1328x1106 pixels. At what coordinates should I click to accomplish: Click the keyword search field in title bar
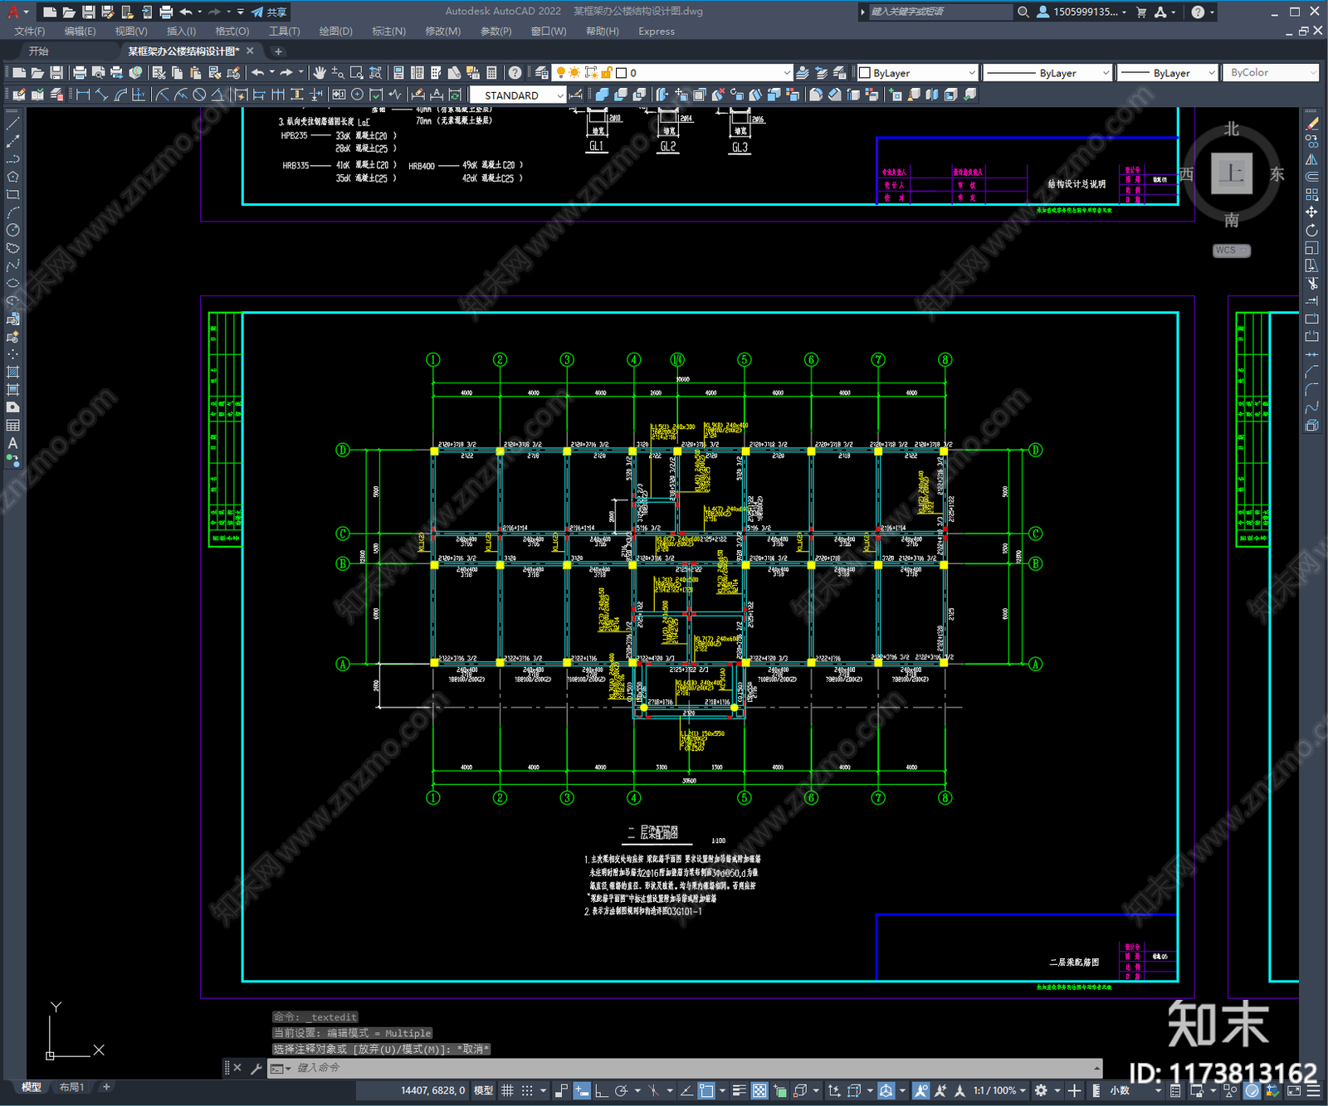(940, 12)
